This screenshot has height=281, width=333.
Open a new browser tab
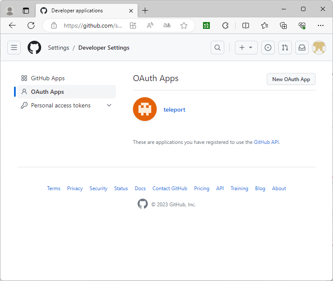145,11
